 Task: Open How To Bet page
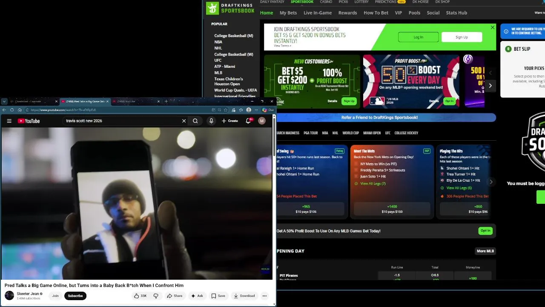click(376, 13)
